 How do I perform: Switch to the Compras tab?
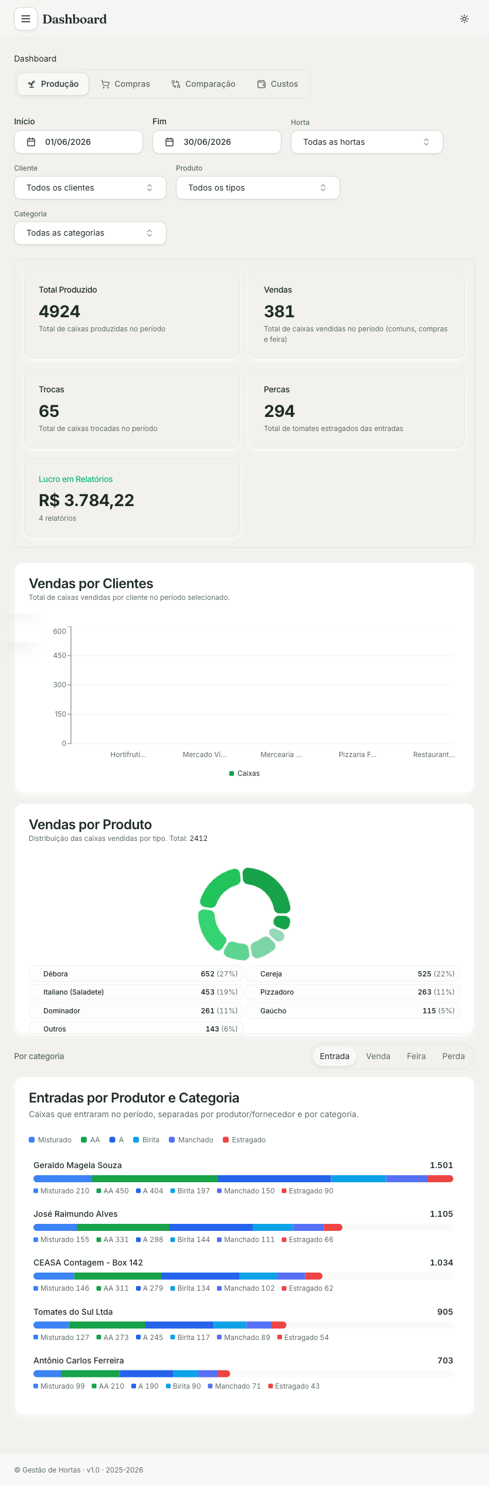pyautogui.click(x=125, y=84)
